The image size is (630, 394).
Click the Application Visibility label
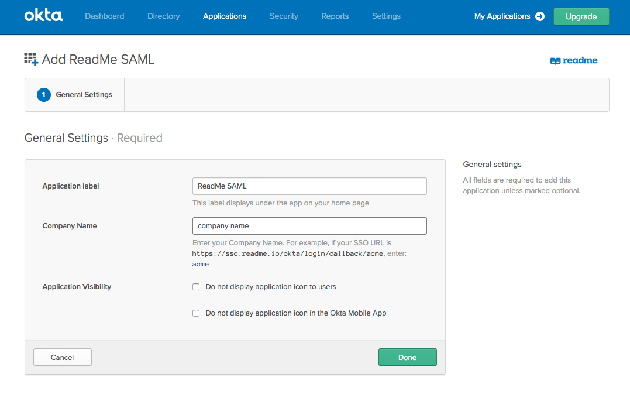pyautogui.click(x=77, y=287)
